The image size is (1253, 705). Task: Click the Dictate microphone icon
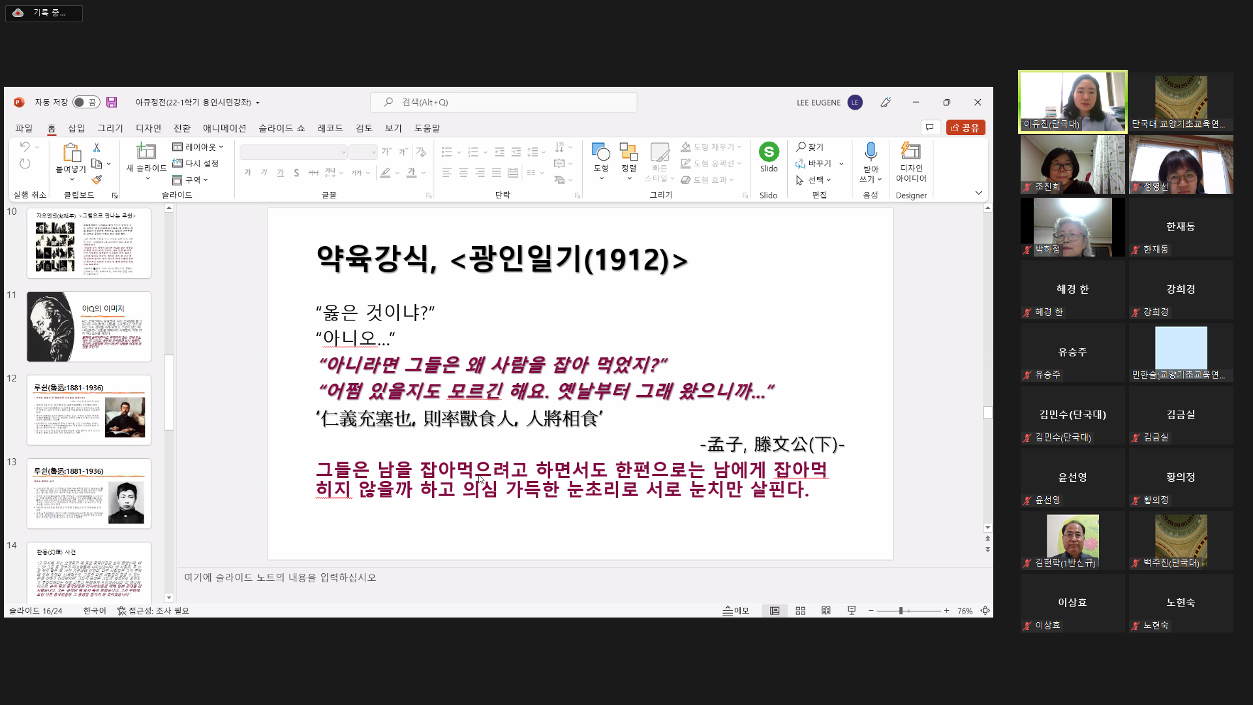[x=870, y=151]
